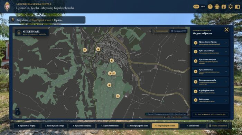
Task: Switch to tab 3. Краљева винарија
Action: 82,126
